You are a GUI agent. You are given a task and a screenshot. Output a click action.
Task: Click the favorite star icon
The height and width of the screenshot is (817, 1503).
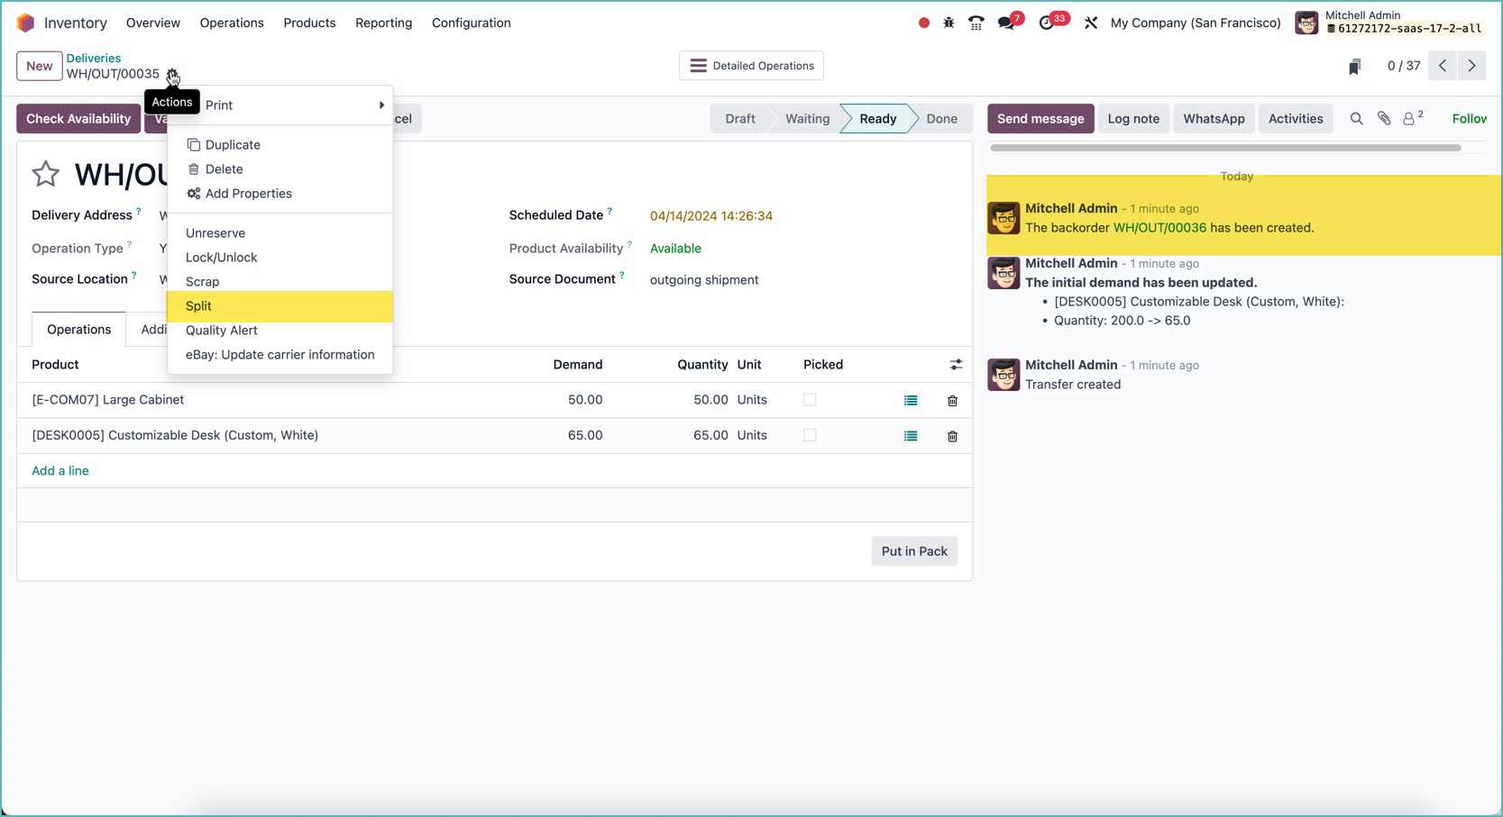pos(46,174)
